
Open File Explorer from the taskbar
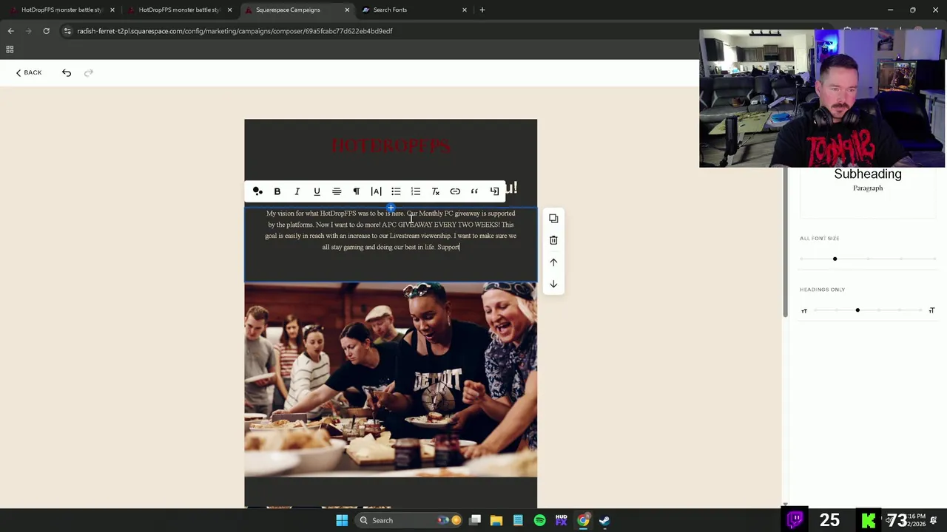click(x=496, y=520)
